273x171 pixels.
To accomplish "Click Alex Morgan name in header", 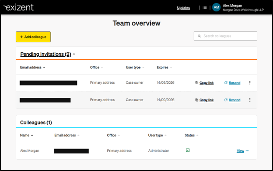I will point(232,6).
